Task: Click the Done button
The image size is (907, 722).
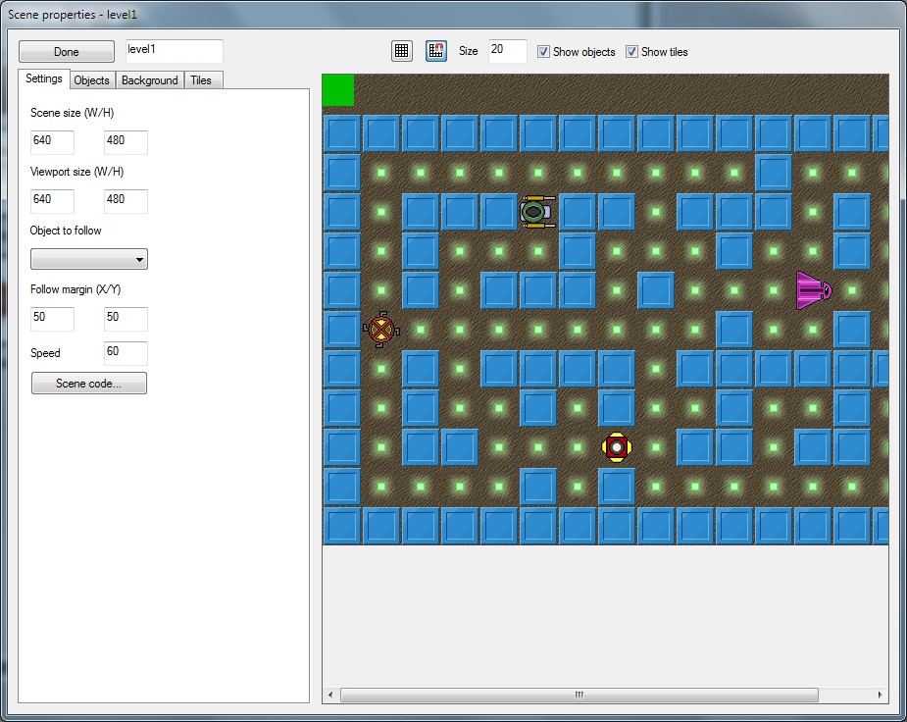Action: point(66,51)
